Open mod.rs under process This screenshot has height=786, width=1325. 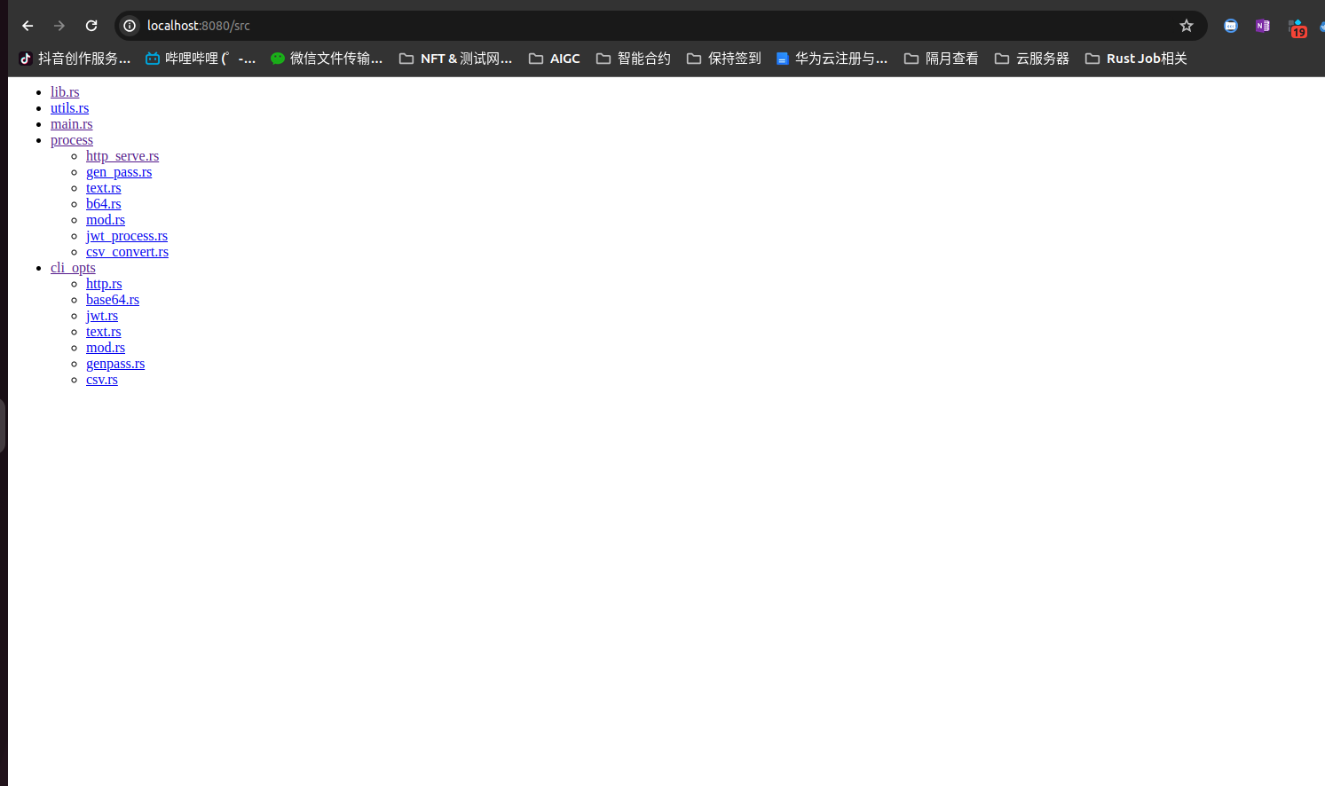pos(106,220)
